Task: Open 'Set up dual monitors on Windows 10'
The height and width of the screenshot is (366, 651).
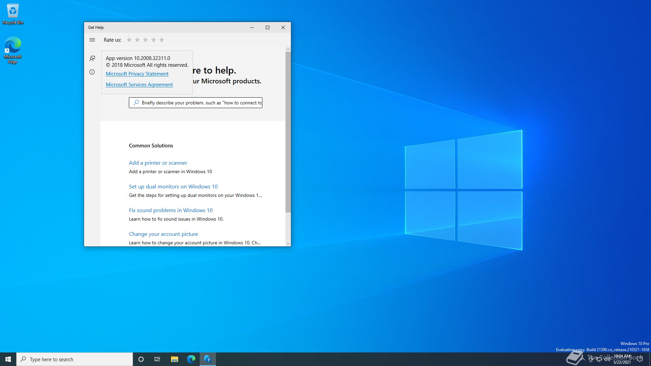Action: click(x=173, y=187)
